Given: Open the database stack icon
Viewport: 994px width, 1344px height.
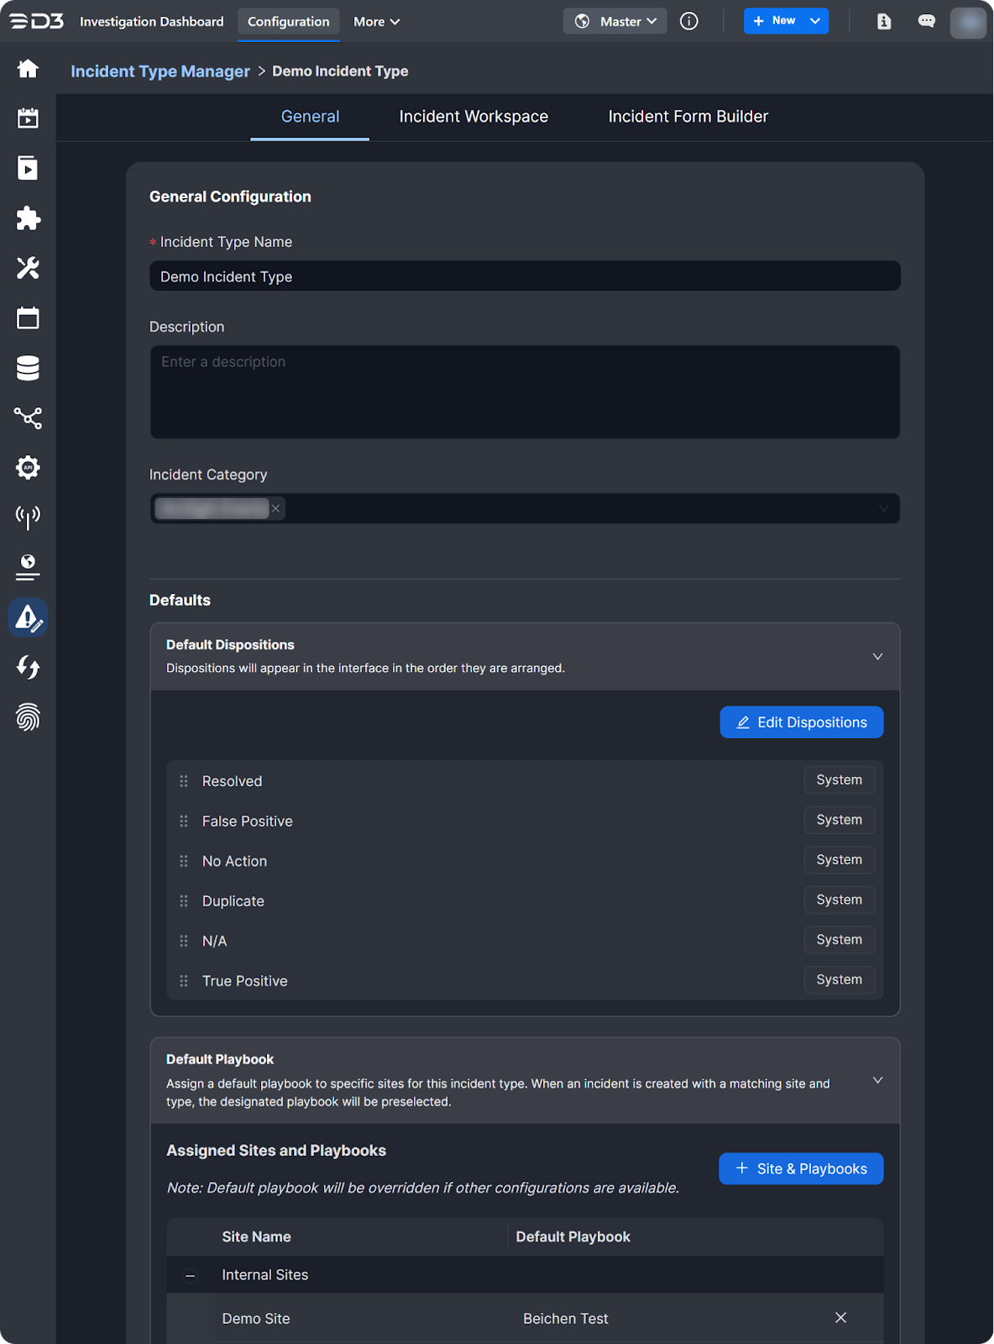Looking at the screenshot, I should point(28,368).
